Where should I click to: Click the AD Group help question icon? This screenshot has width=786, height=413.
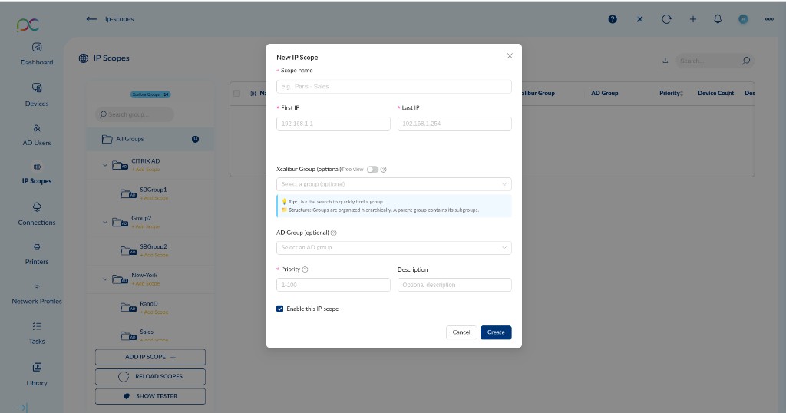click(x=334, y=233)
